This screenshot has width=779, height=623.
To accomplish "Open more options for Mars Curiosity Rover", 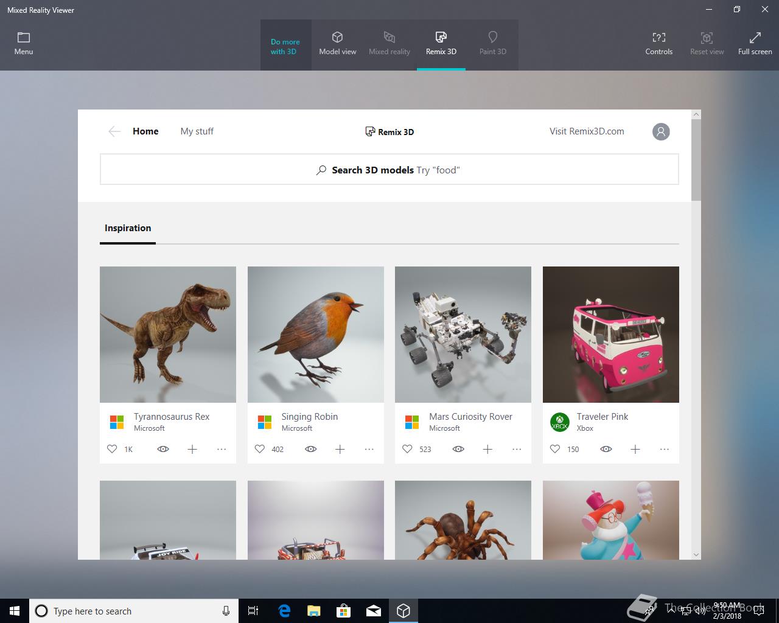I will click(517, 449).
